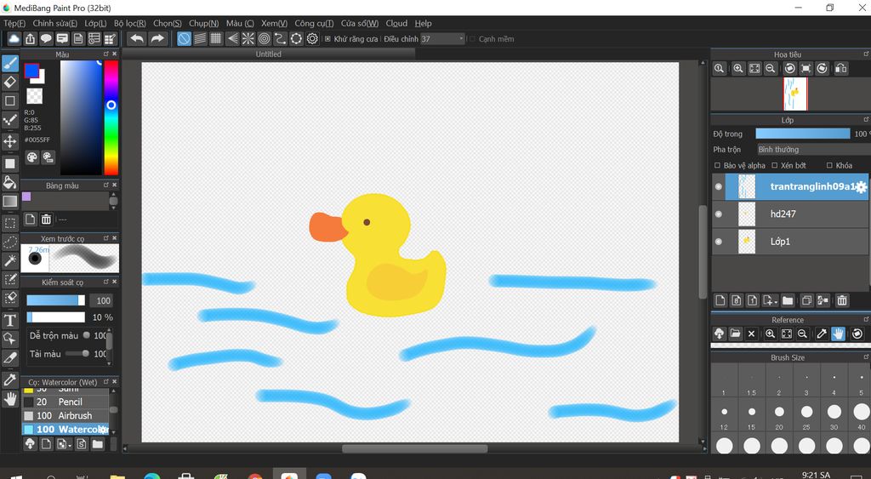This screenshot has width=871, height=479.
Task: Switch to transparent color swatch
Action: click(x=34, y=96)
